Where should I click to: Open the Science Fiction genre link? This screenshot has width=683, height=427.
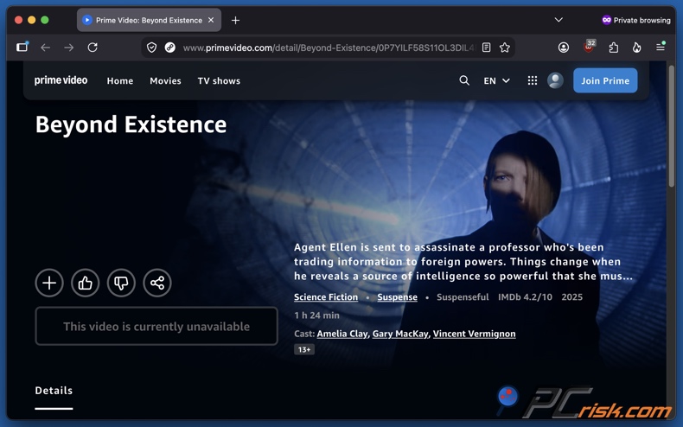pos(326,297)
